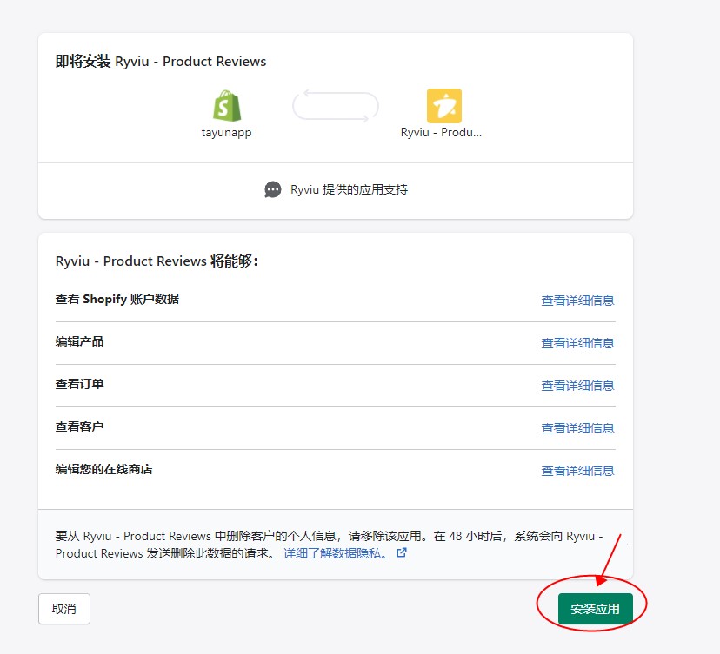The width and height of the screenshot is (720, 654).
Task: Click the 取消 cancel button
Action: pos(63,609)
